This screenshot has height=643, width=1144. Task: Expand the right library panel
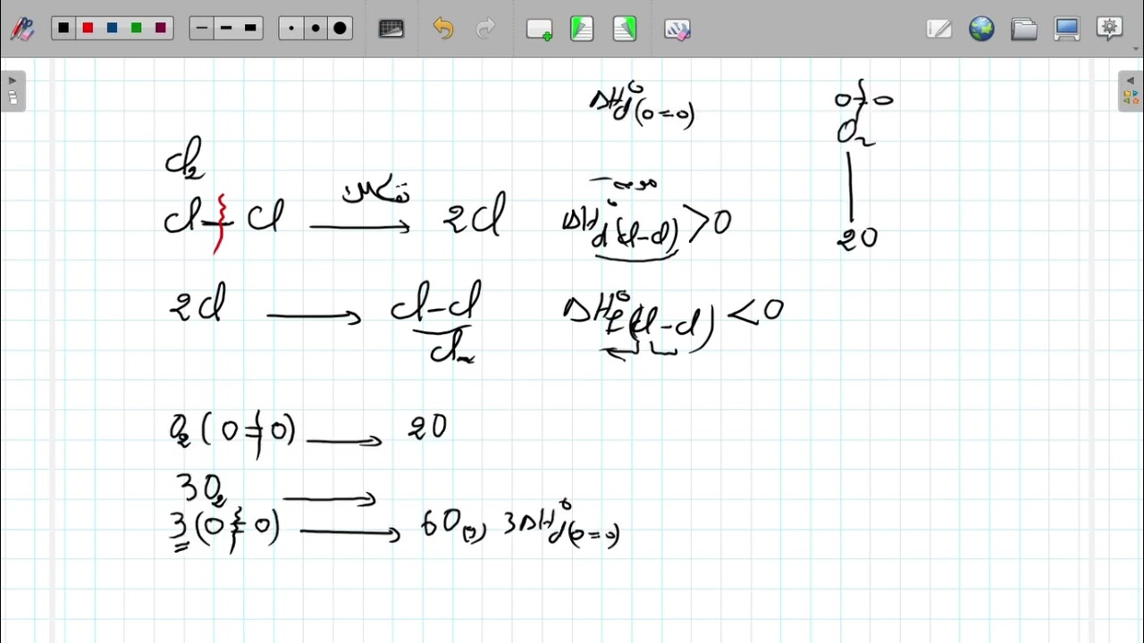(x=1131, y=91)
